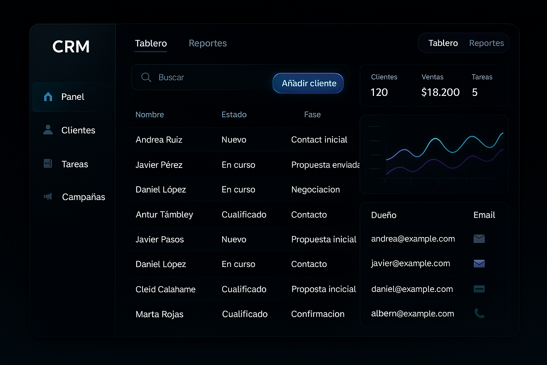Select the Tablero tab above the search bar
Image resolution: width=547 pixels, height=365 pixels.
pos(151,43)
